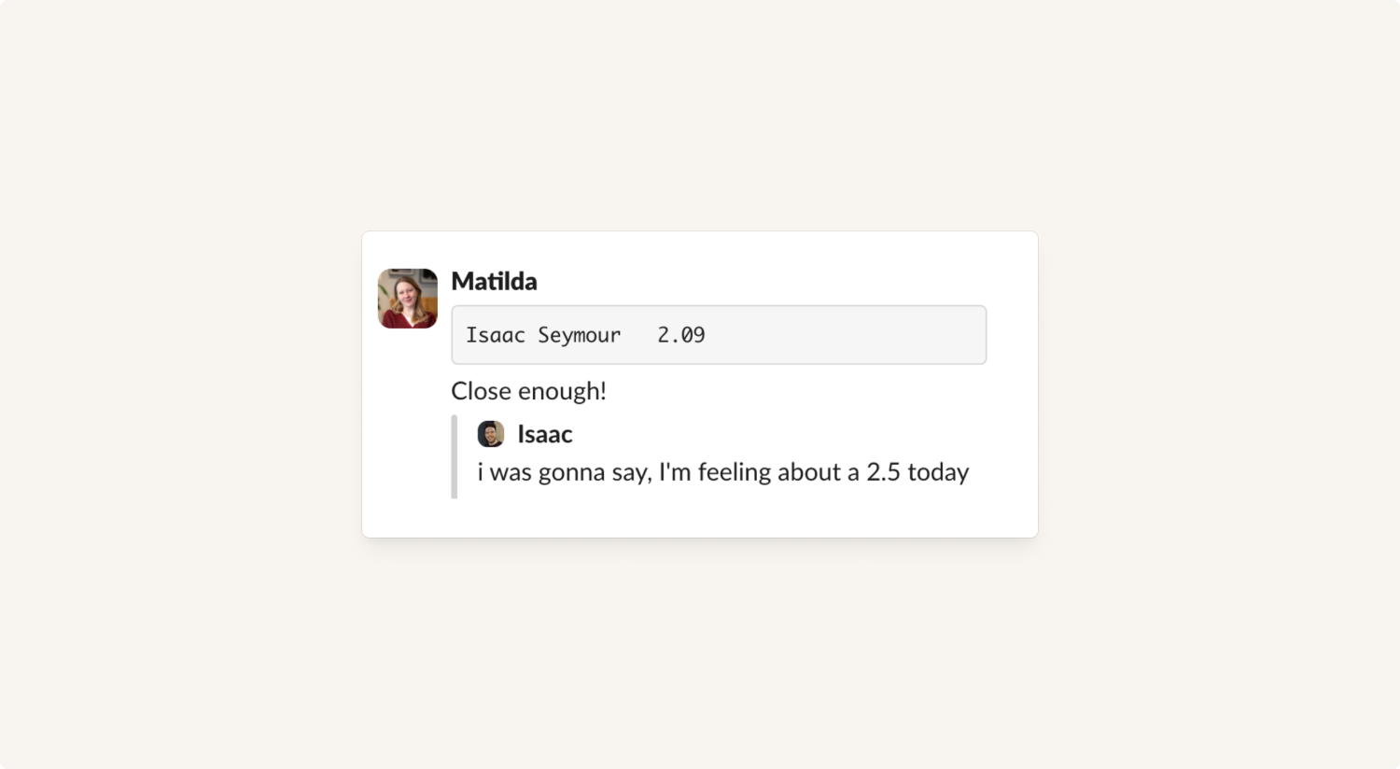1400x769 pixels.
Task: Click the word enough! in Matilda's message
Action: pos(562,392)
